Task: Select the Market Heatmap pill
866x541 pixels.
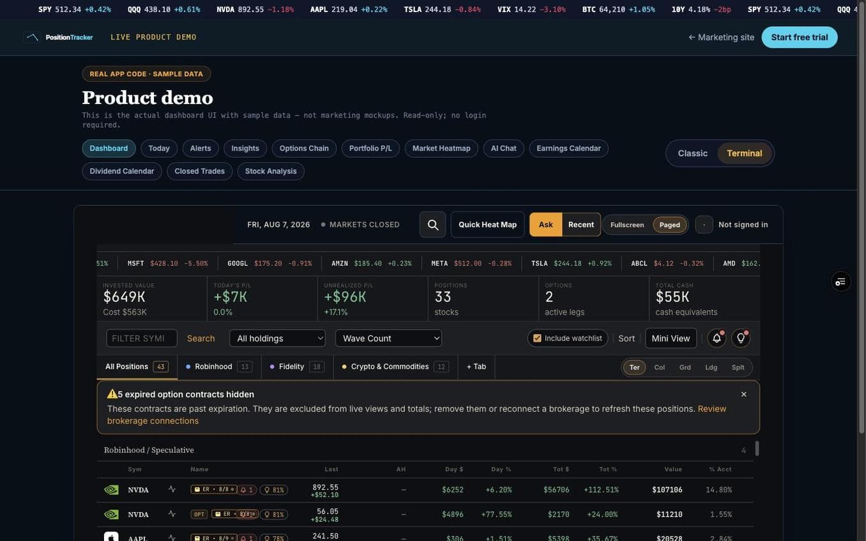Action: pos(441,148)
